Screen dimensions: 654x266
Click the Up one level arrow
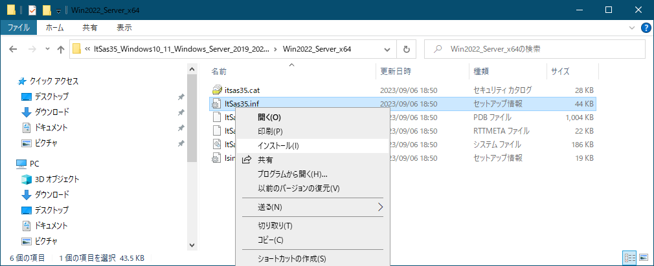[61, 49]
